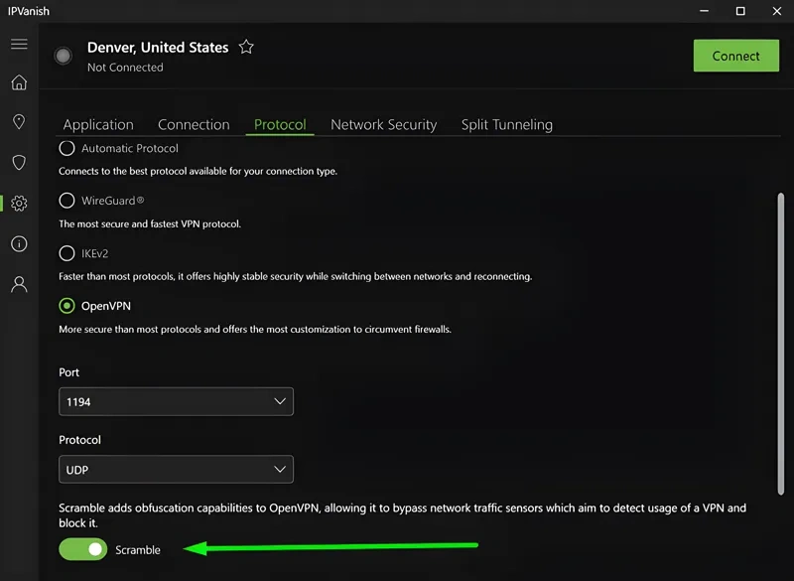Click the 'Faster than most protocols' description
Image resolution: width=794 pixels, height=581 pixels.
pyautogui.click(x=295, y=276)
